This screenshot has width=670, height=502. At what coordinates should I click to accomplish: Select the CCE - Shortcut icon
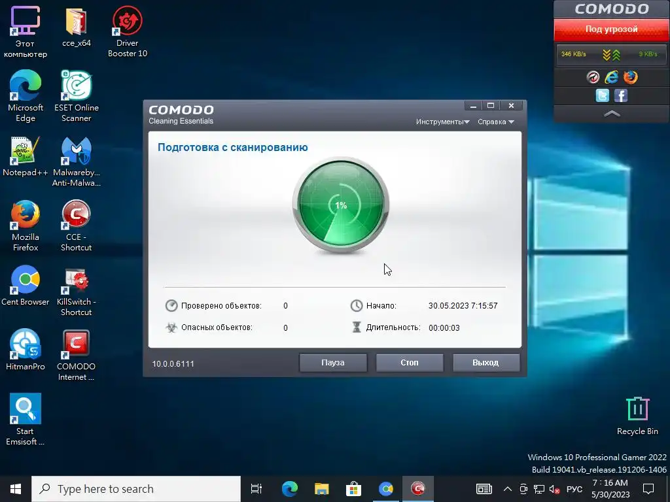[x=77, y=226]
